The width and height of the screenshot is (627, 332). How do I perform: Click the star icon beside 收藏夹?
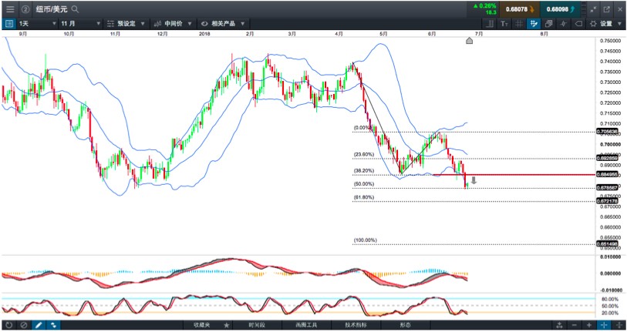tap(226, 325)
